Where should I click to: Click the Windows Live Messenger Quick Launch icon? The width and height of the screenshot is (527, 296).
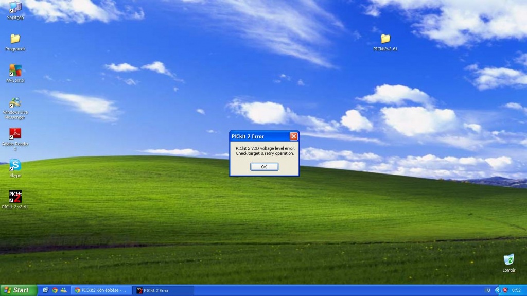click(63, 290)
